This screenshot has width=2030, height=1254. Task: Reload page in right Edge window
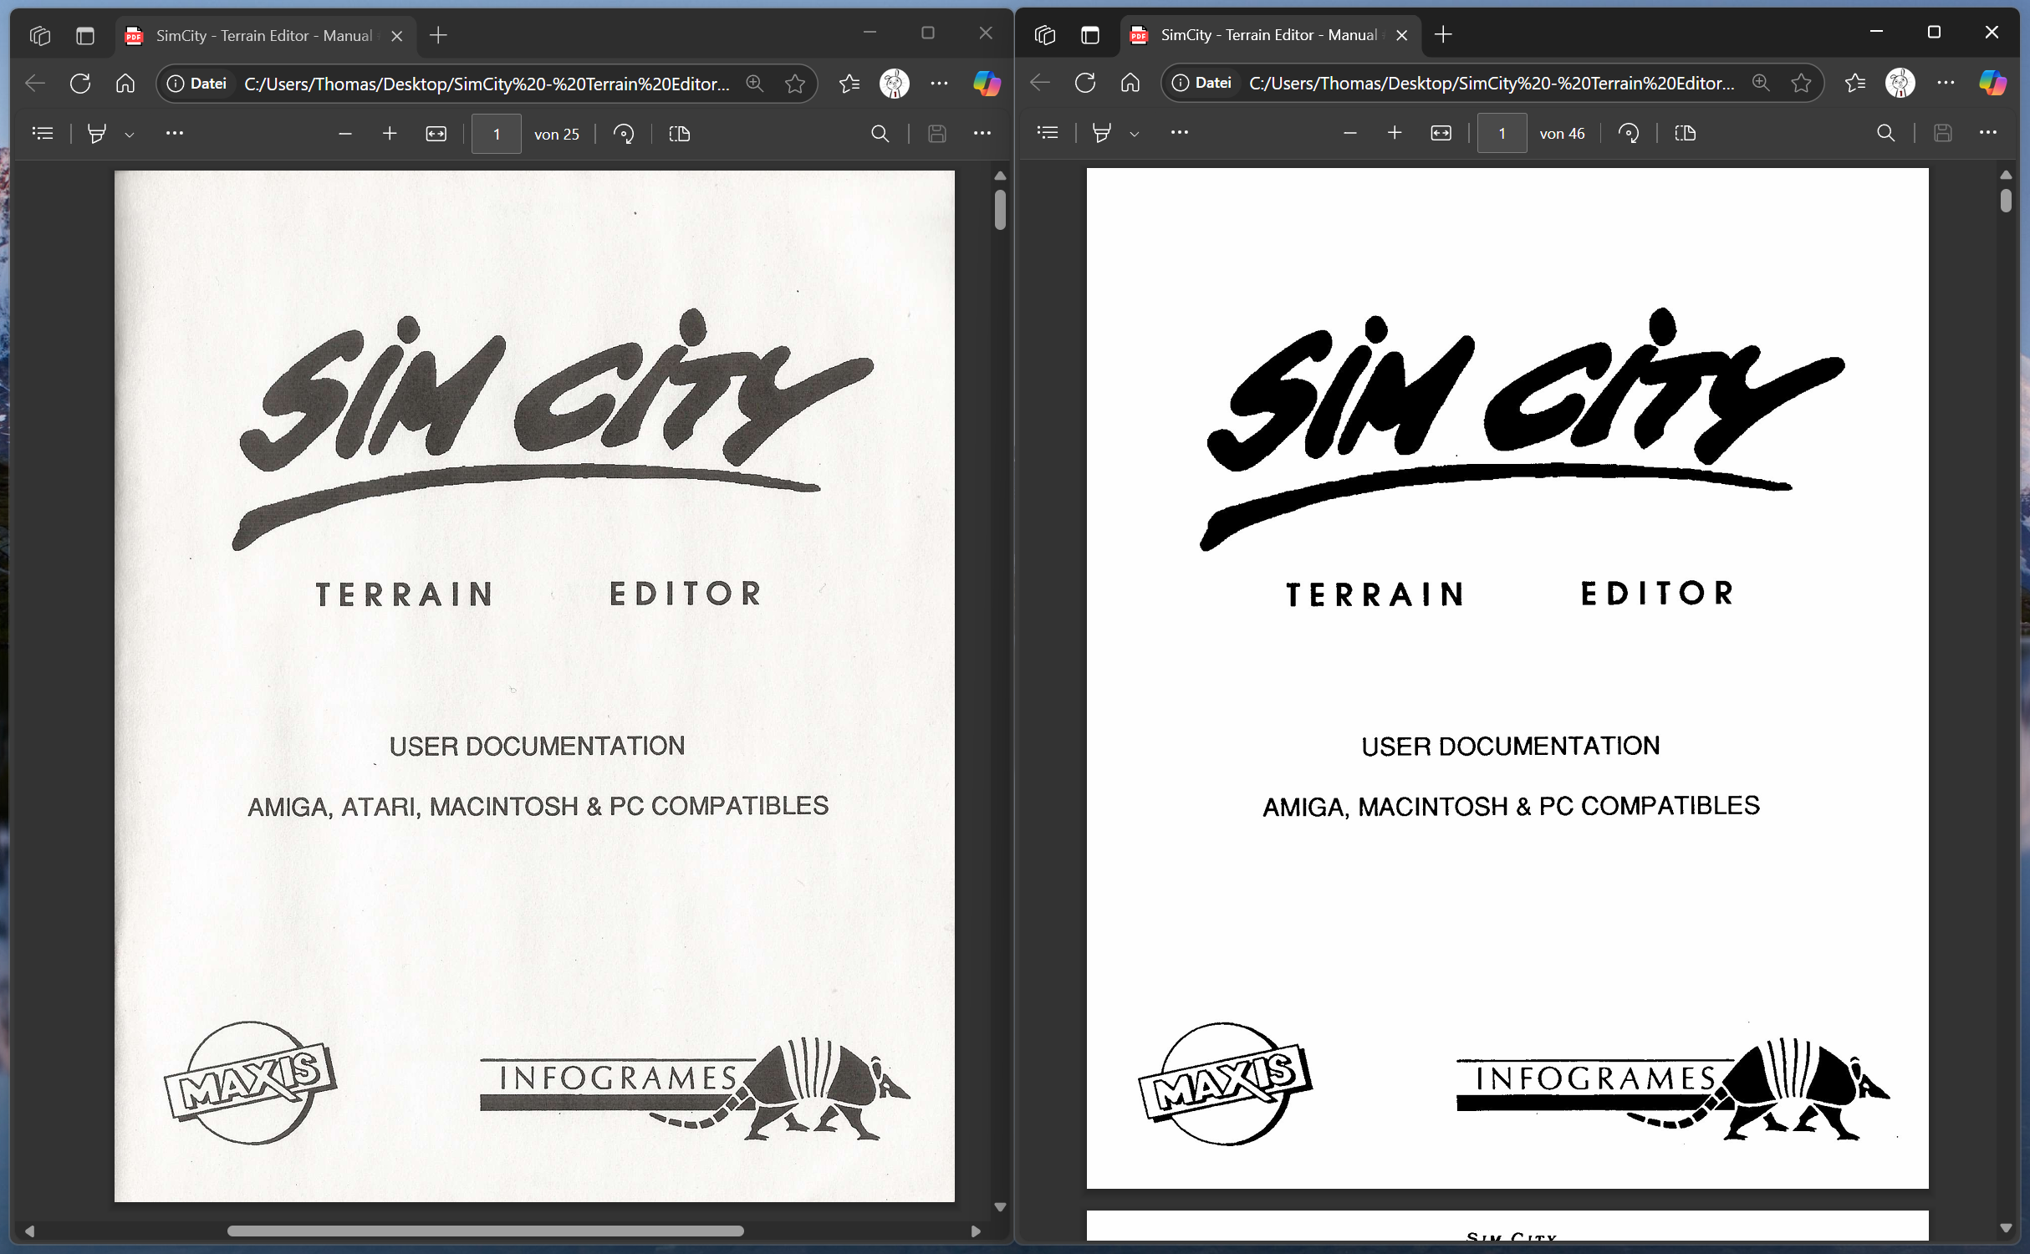pos(1085,83)
